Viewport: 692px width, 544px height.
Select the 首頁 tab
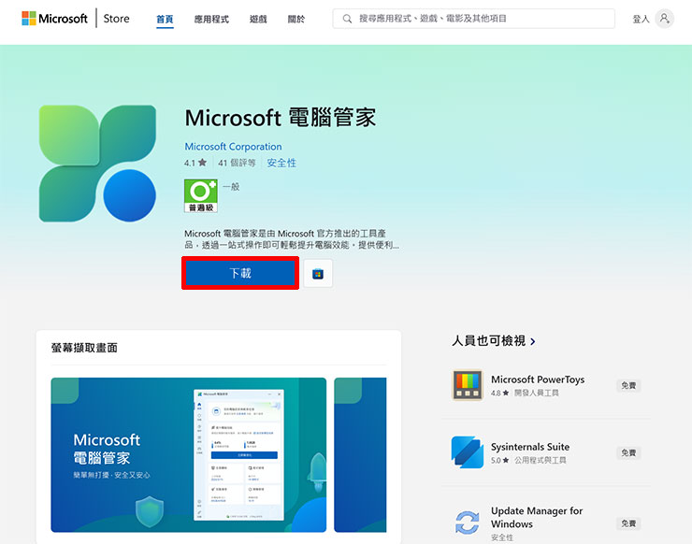click(x=165, y=19)
